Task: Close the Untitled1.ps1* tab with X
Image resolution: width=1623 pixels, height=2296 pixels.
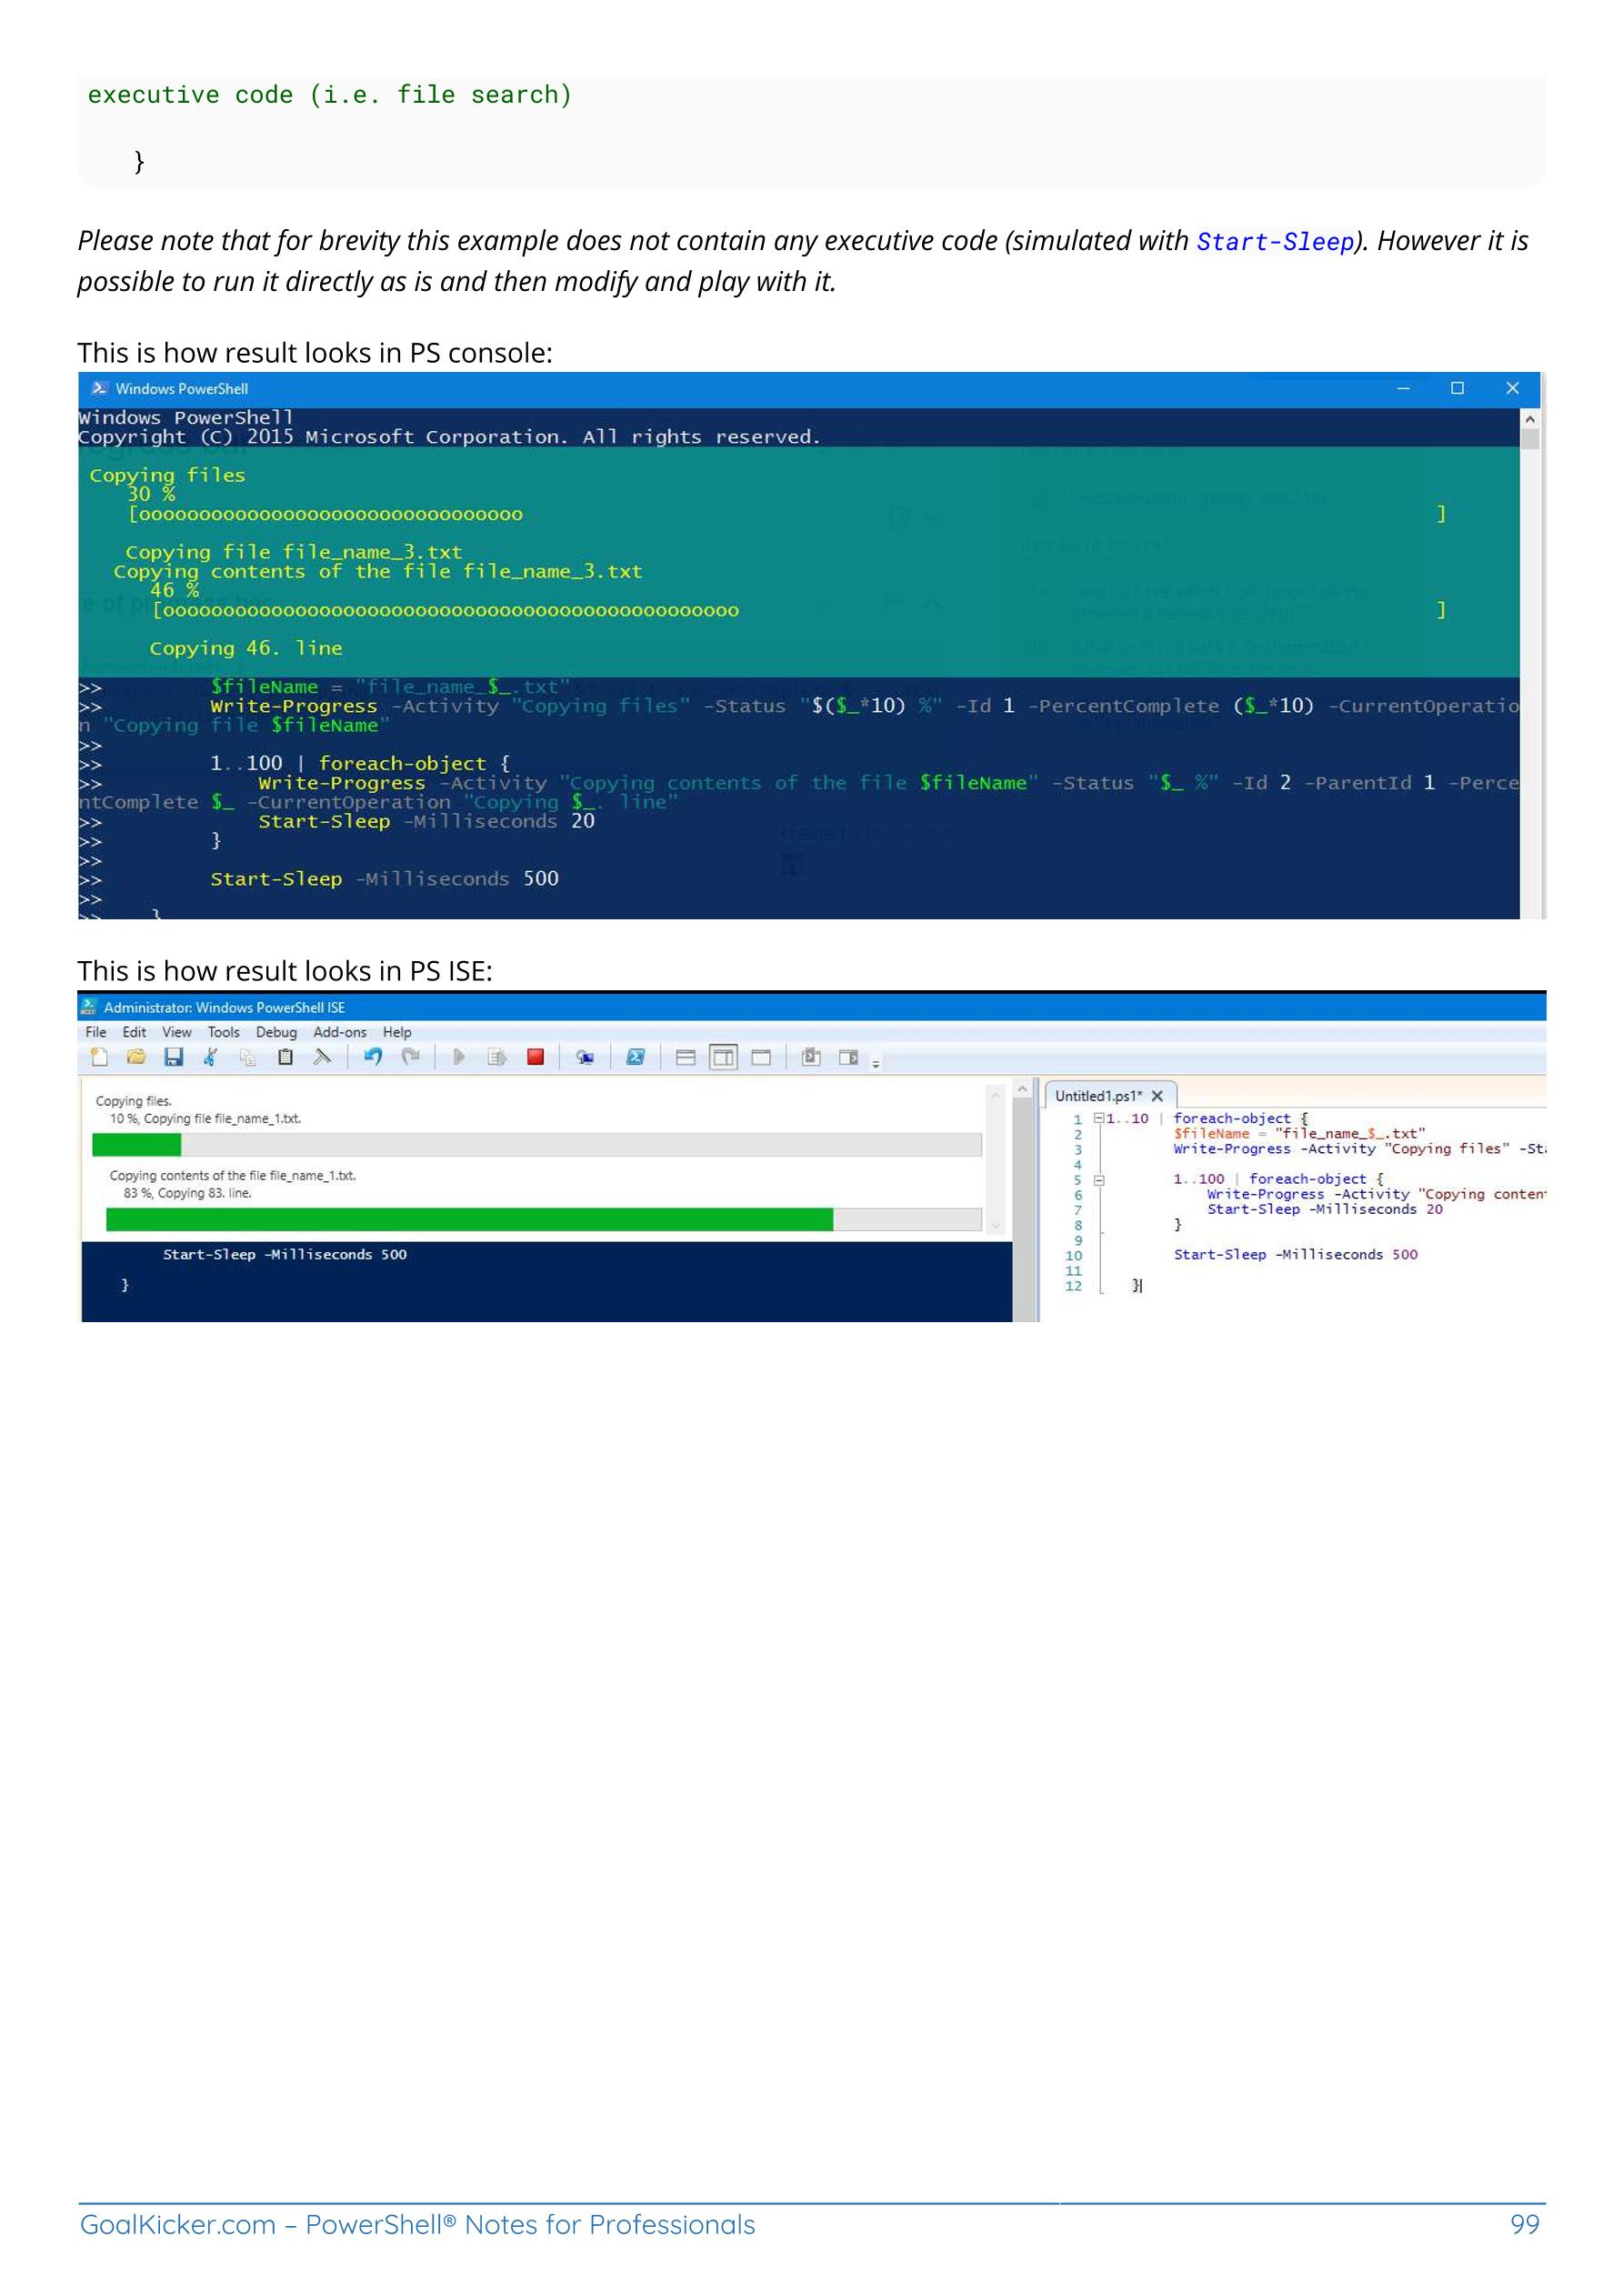Action: tap(1157, 1096)
